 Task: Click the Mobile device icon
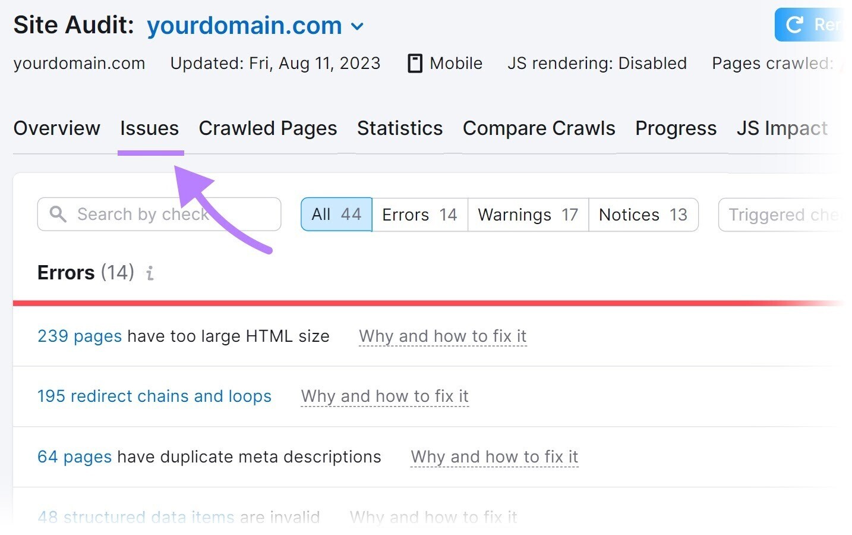[x=415, y=62]
